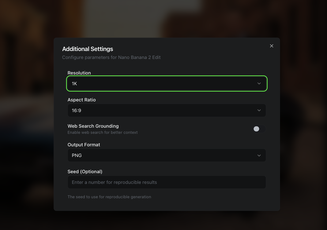Click the Aspect Ratio field label
Screen dimensions: 327x230
(x=81, y=100)
